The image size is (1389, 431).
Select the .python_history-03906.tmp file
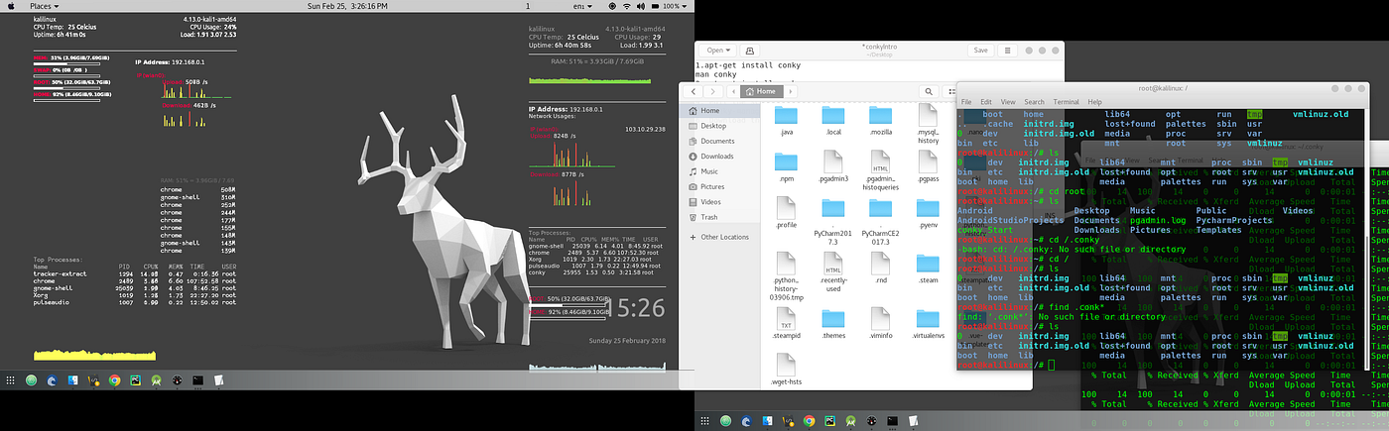(x=785, y=275)
